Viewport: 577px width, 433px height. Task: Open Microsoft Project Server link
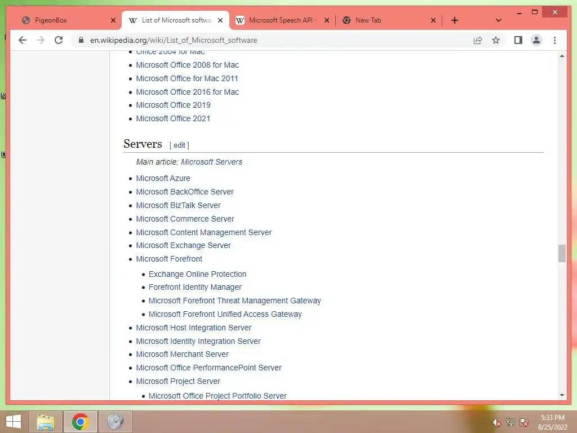tap(178, 381)
